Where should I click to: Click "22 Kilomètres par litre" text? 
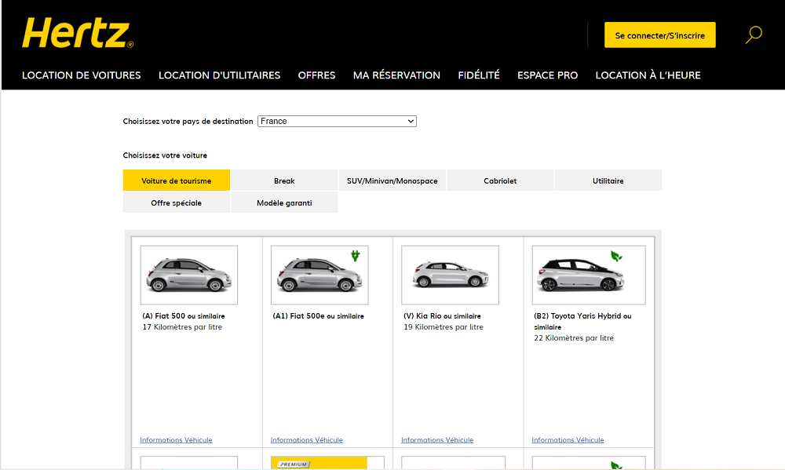(x=574, y=338)
